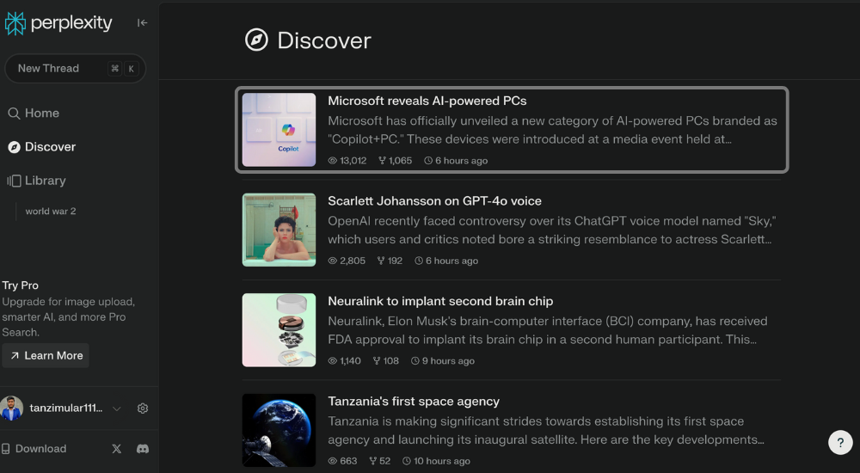Viewport: 860px width, 473px height.
Task: Click views icon on Microsoft article
Action: pos(332,161)
